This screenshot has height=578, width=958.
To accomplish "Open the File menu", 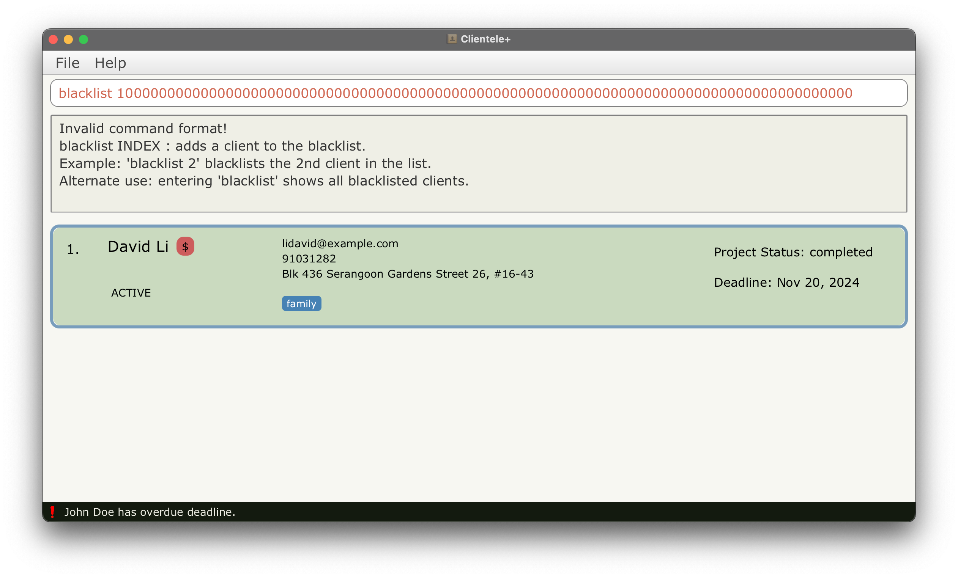I will (x=67, y=63).
